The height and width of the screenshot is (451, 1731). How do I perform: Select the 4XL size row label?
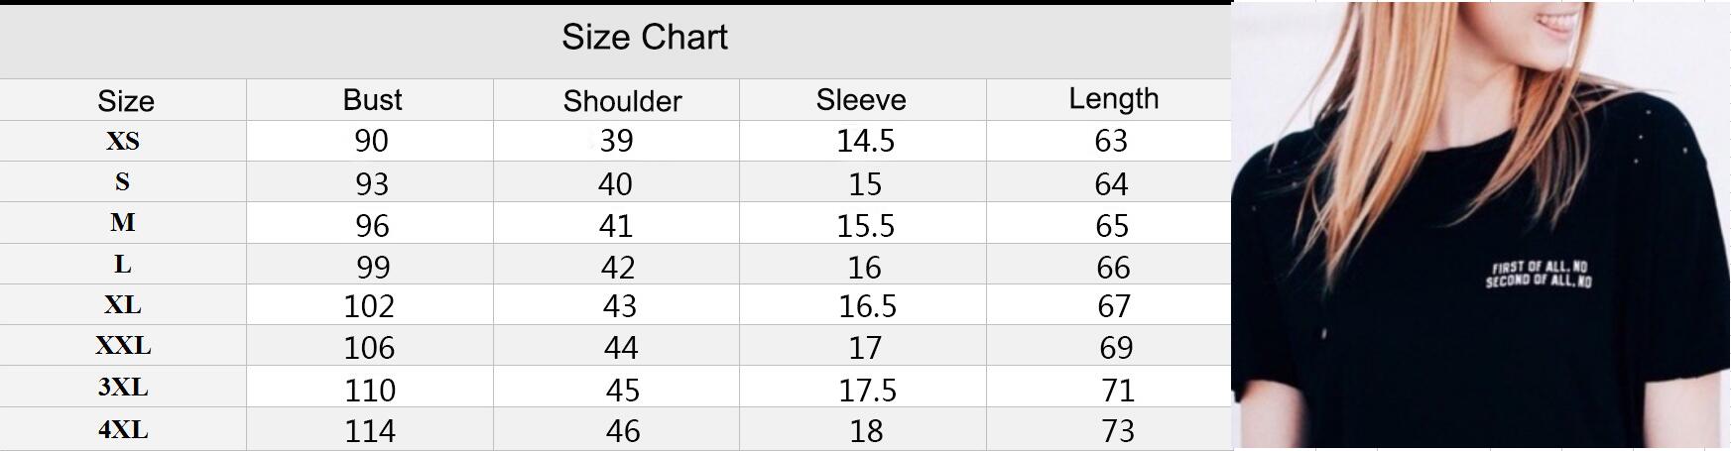pyautogui.click(x=123, y=430)
